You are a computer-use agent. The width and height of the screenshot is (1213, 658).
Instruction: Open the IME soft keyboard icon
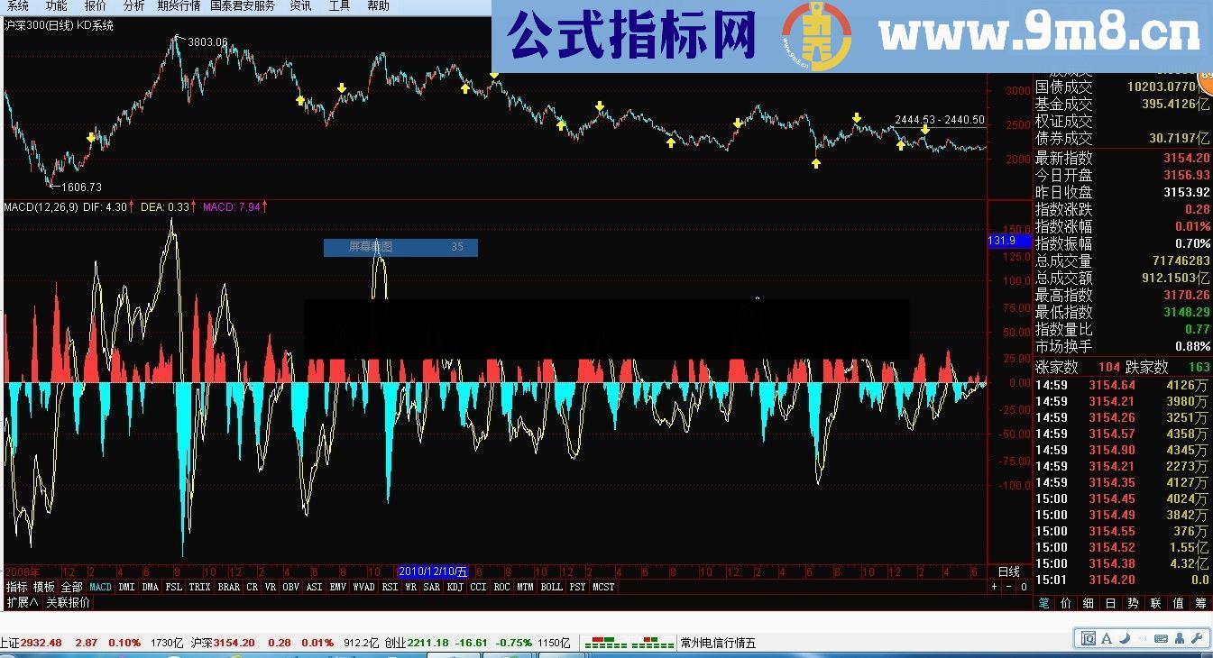click(1160, 639)
